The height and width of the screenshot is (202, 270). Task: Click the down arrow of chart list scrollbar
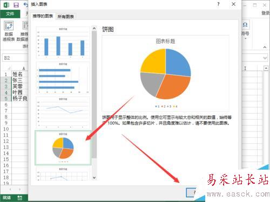[x=94, y=178]
